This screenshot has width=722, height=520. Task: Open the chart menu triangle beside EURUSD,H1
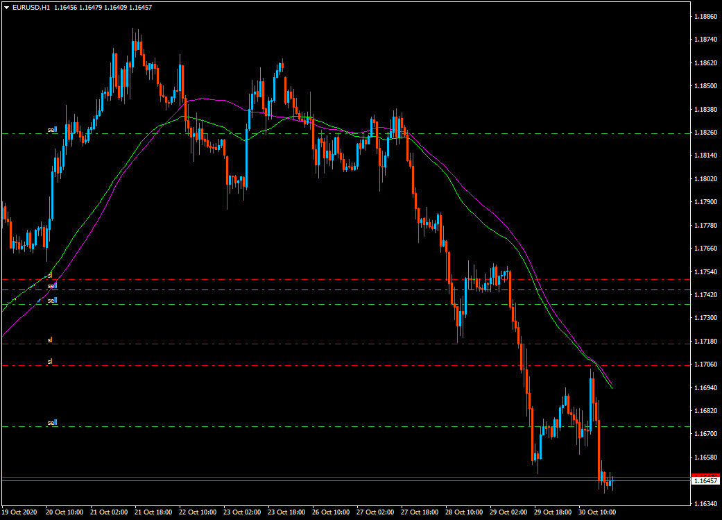coord(6,8)
